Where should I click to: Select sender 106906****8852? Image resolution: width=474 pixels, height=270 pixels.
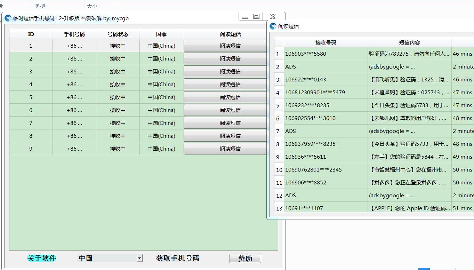coord(326,183)
